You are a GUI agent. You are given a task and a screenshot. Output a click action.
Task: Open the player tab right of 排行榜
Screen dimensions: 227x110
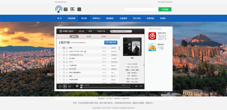[x=90, y=31]
